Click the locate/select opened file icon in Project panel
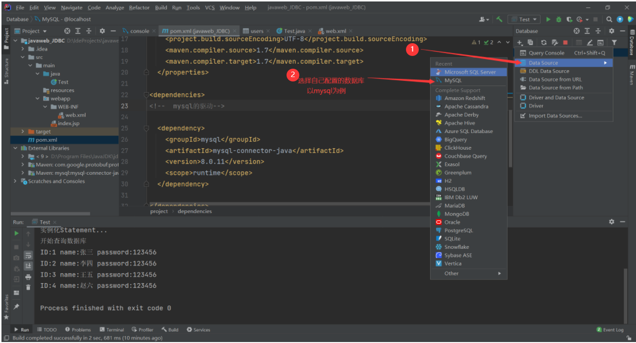The height and width of the screenshot is (343, 636). point(67,31)
